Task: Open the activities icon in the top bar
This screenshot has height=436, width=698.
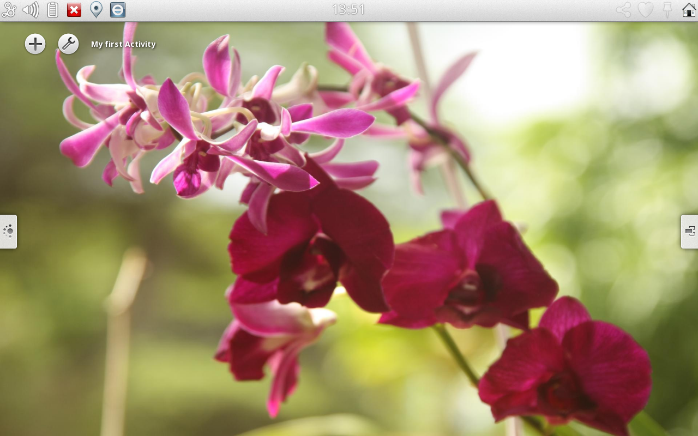Action: [x=9, y=10]
